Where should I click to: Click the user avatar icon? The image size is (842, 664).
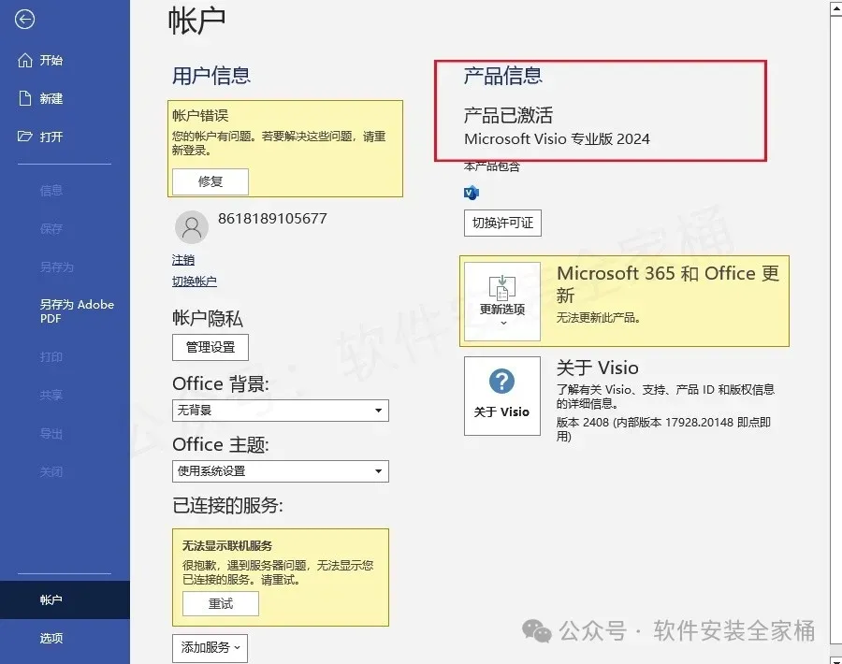click(192, 227)
